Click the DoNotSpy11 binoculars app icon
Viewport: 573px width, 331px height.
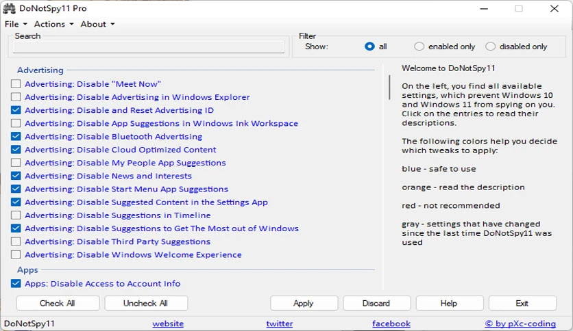9,8
